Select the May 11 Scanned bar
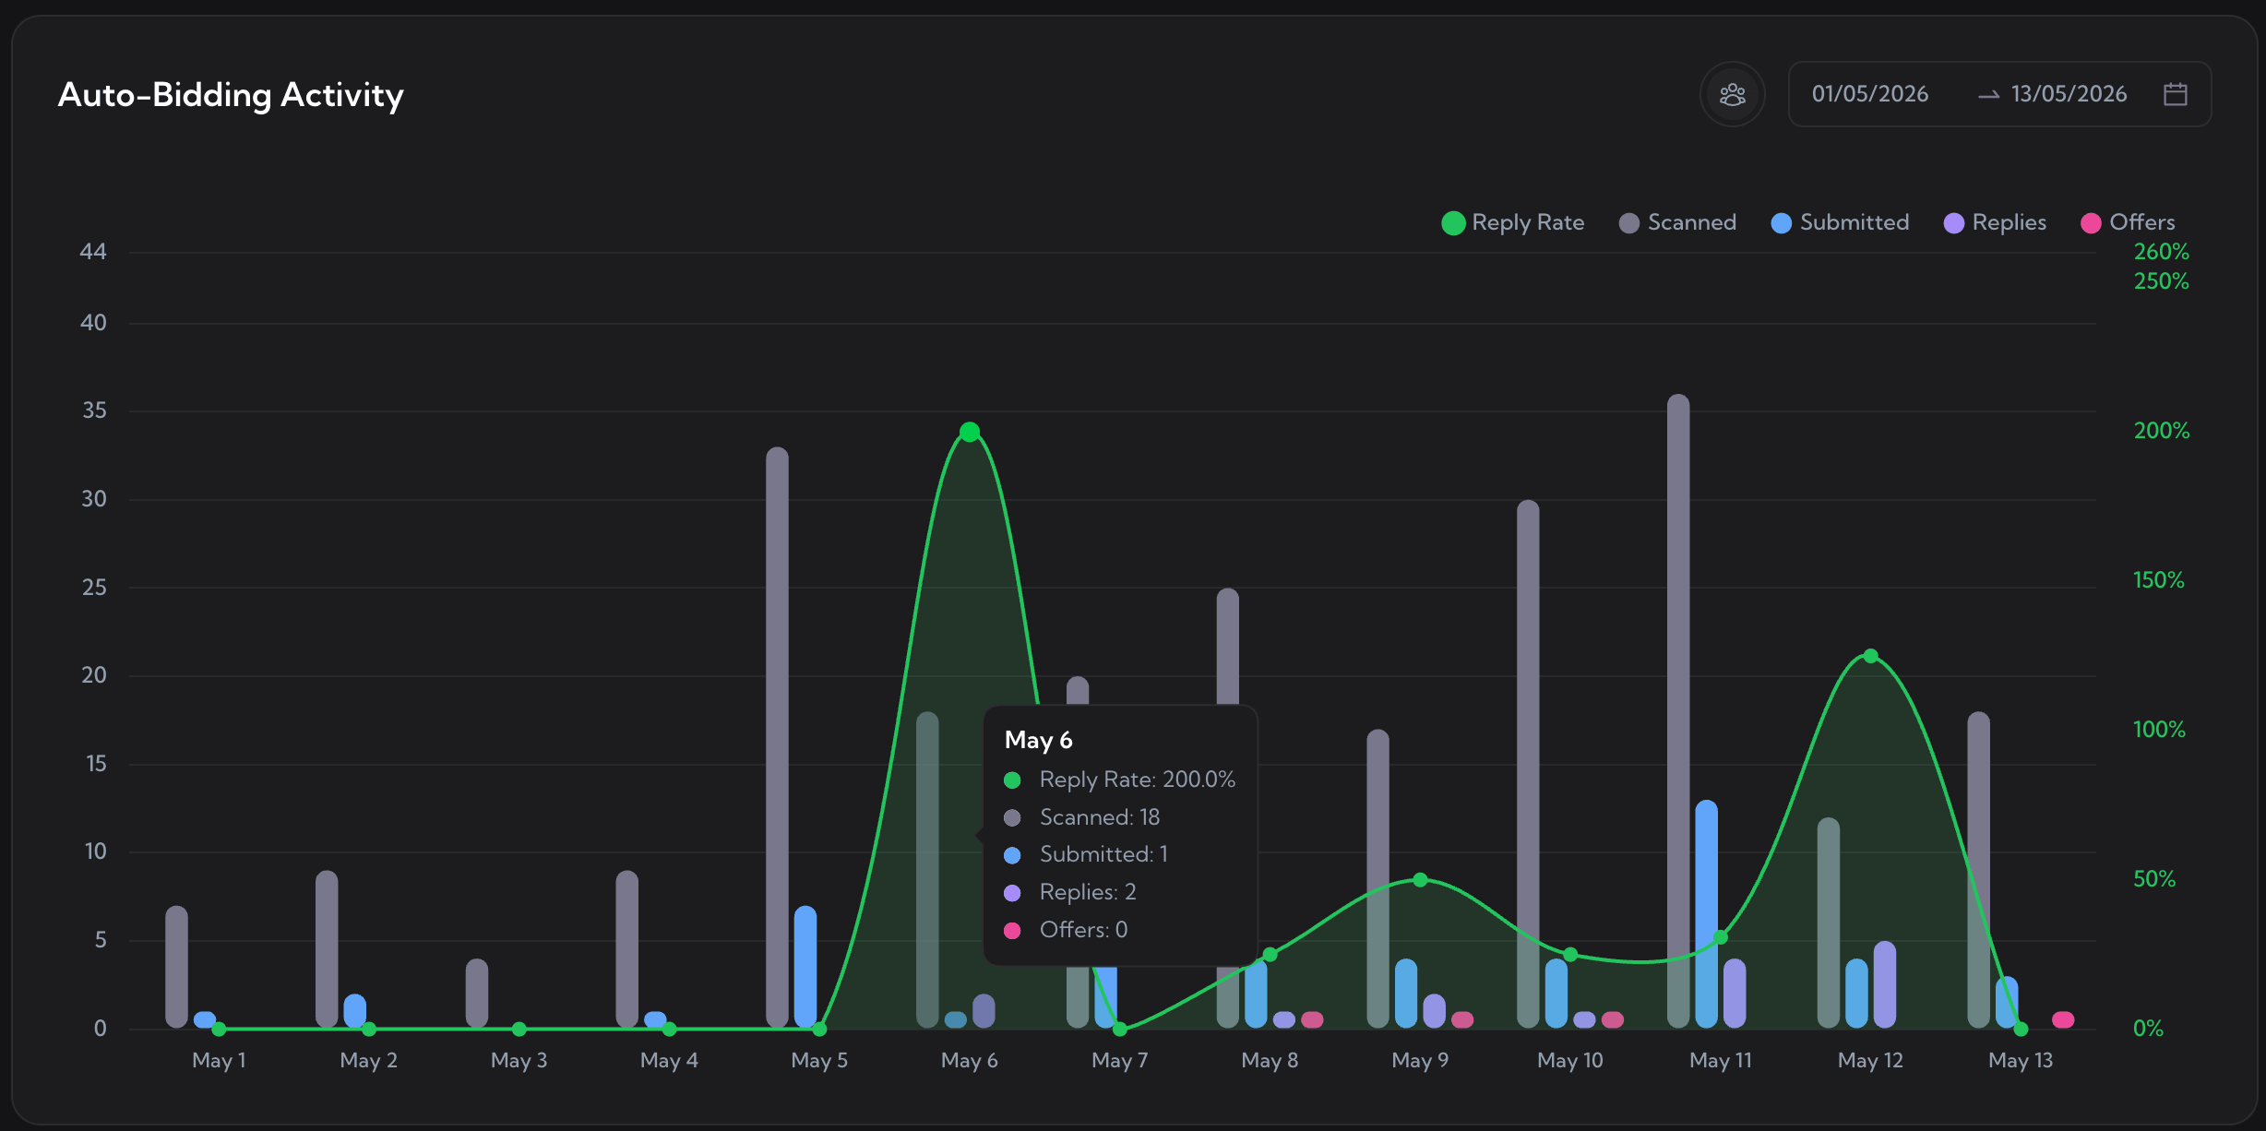Image resolution: width=2266 pixels, height=1131 pixels. tap(1678, 711)
